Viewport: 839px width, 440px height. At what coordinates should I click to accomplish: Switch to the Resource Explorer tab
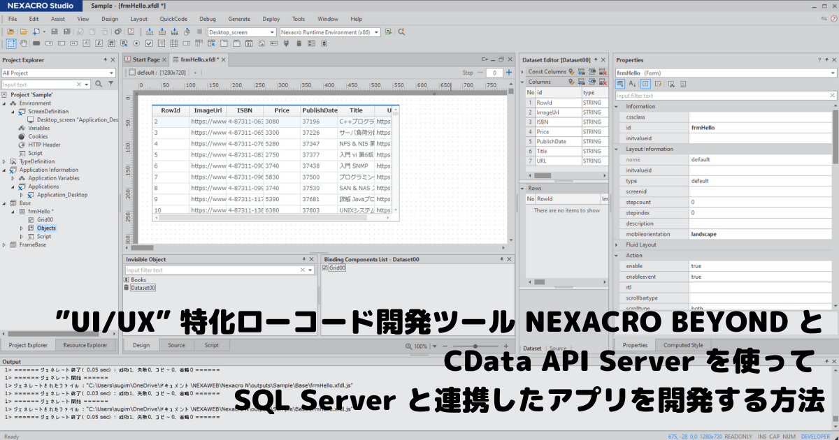(85, 345)
